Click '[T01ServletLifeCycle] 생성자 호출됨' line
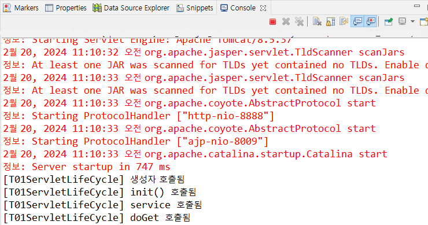Viewport: 428px width, 225px height. [x=94, y=179]
